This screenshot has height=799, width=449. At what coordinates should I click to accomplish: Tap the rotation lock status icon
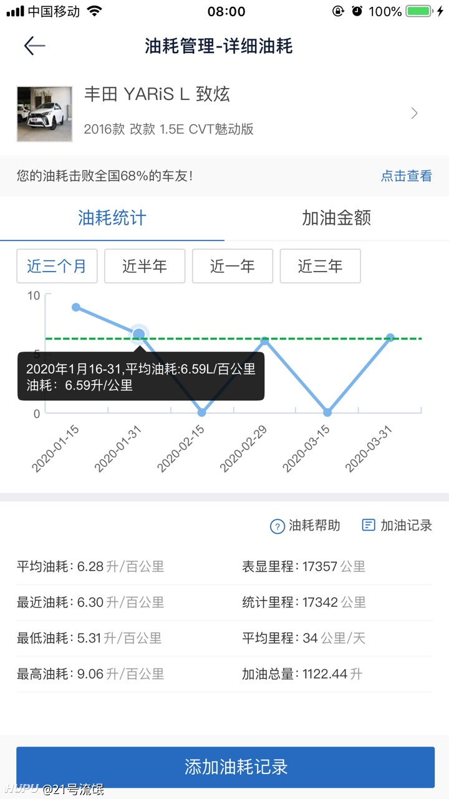[337, 11]
